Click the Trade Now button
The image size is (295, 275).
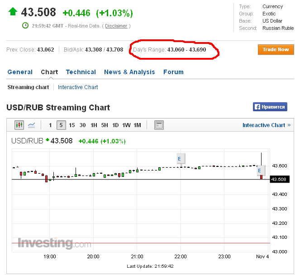point(276,49)
